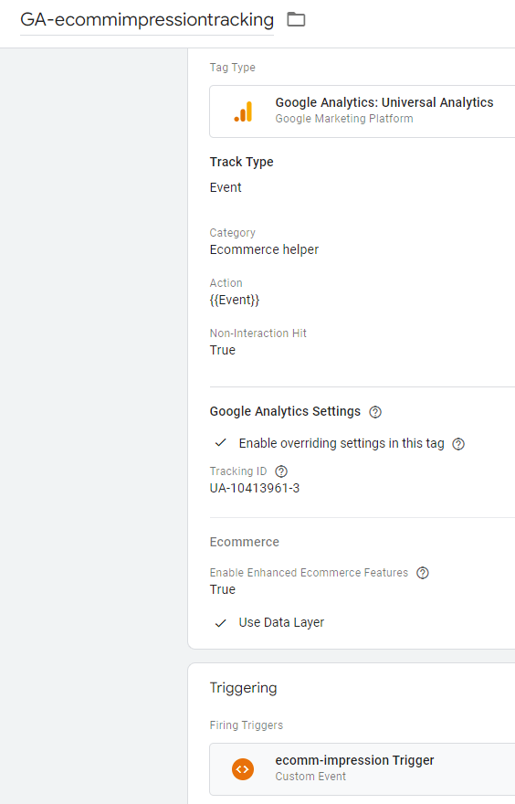Click the Triggering section heading

pyautogui.click(x=244, y=688)
